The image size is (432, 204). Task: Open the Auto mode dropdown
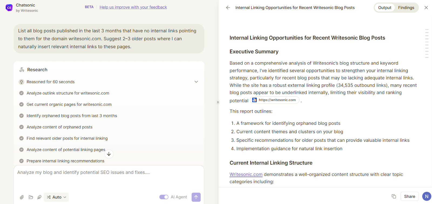[56, 197]
